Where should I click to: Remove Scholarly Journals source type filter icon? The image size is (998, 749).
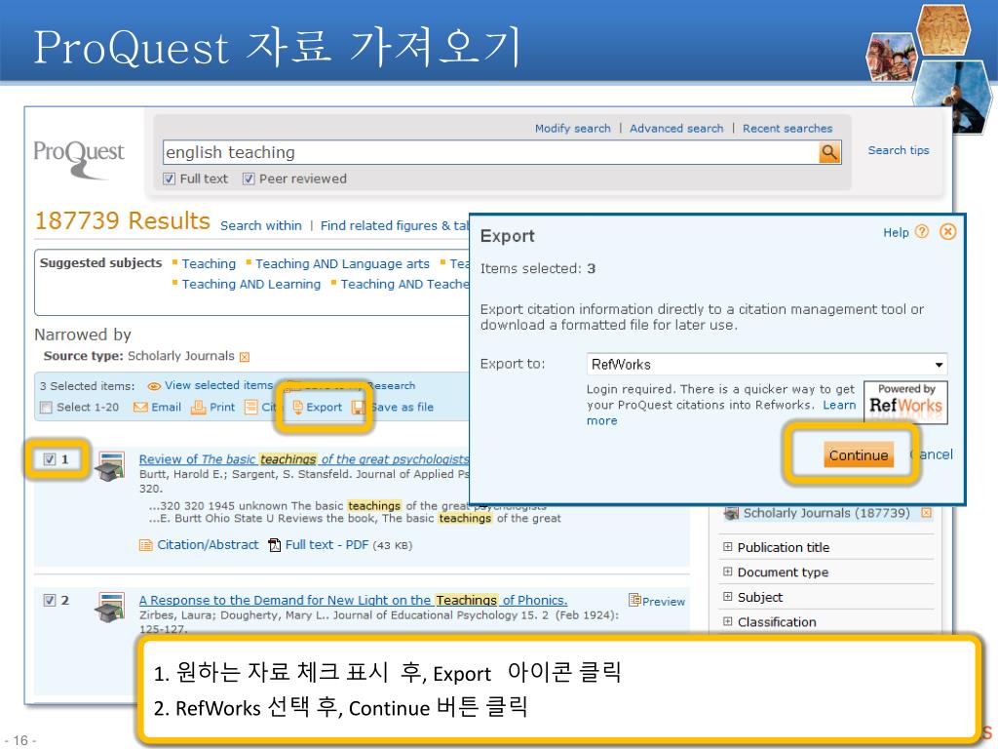245,357
